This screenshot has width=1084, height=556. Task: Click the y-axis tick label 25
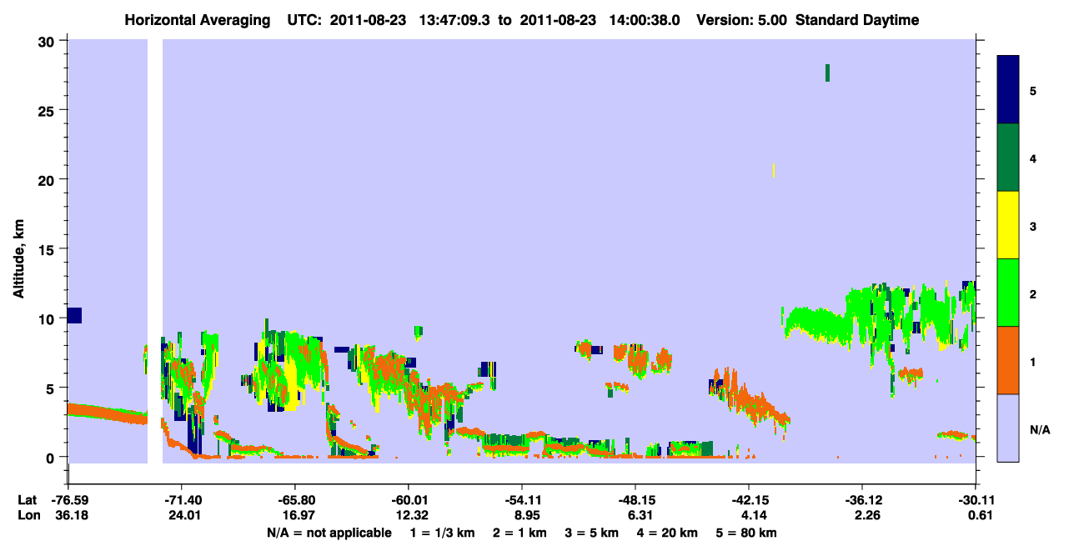48,110
